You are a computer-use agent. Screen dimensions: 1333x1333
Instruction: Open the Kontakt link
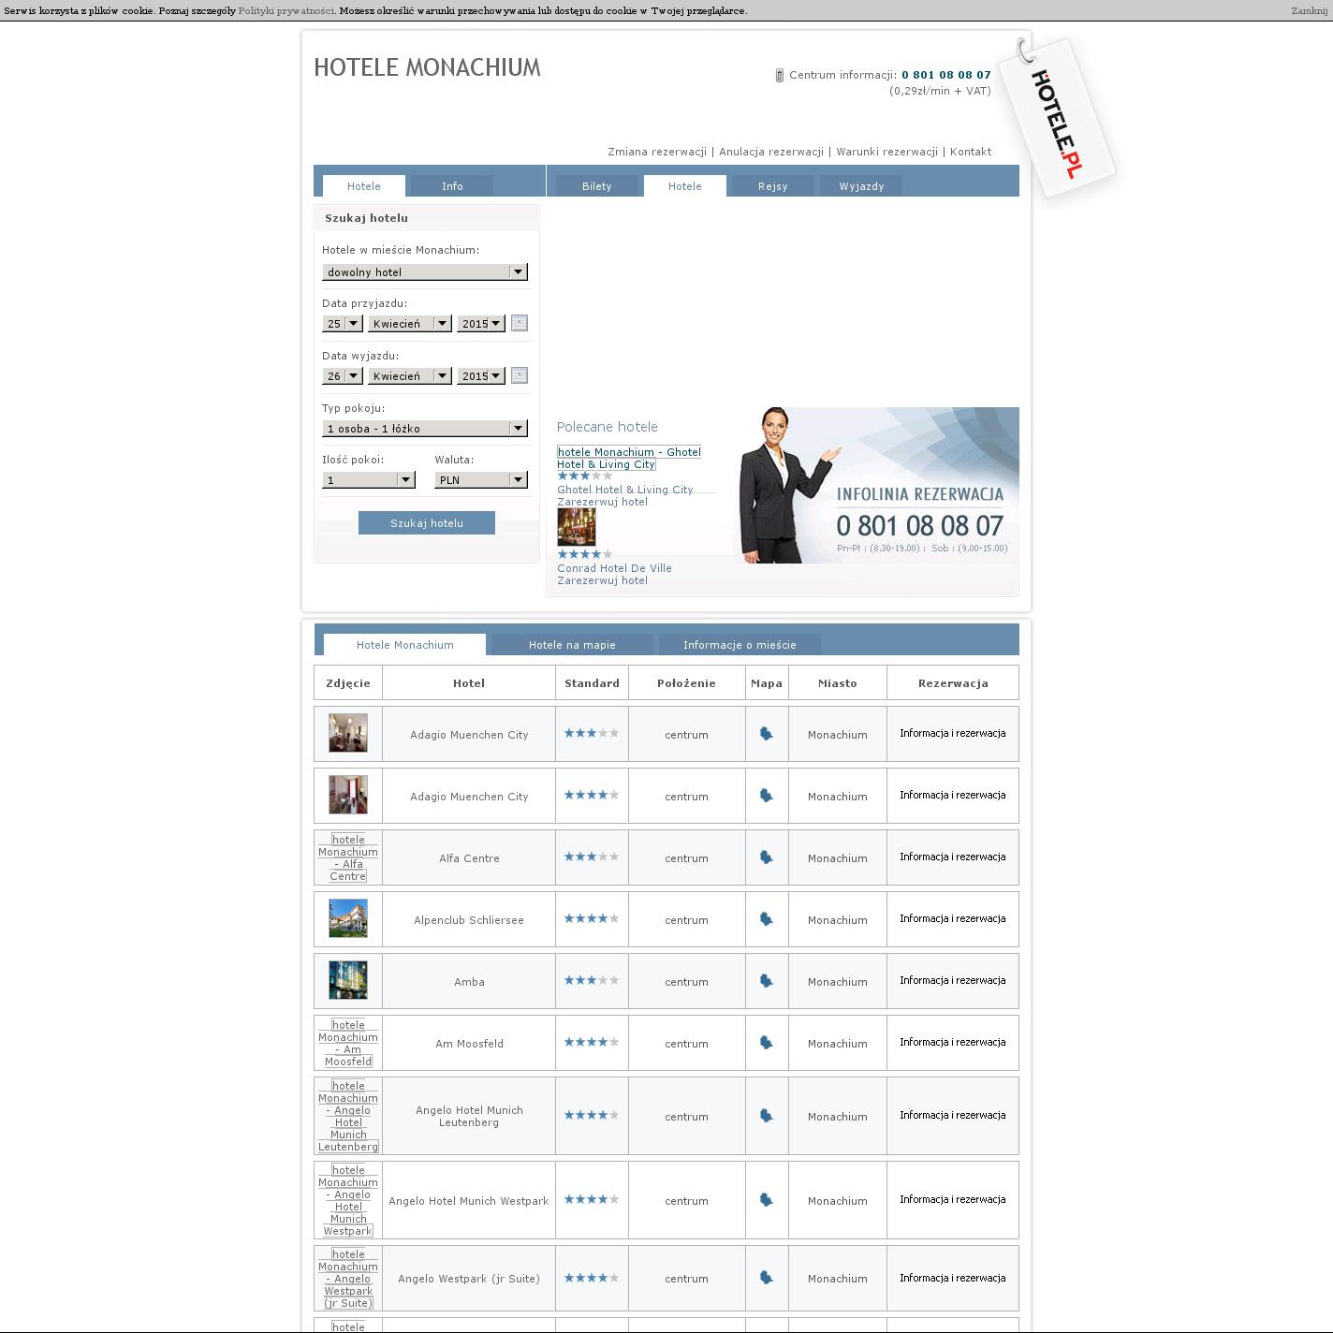(x=971, y=152)
